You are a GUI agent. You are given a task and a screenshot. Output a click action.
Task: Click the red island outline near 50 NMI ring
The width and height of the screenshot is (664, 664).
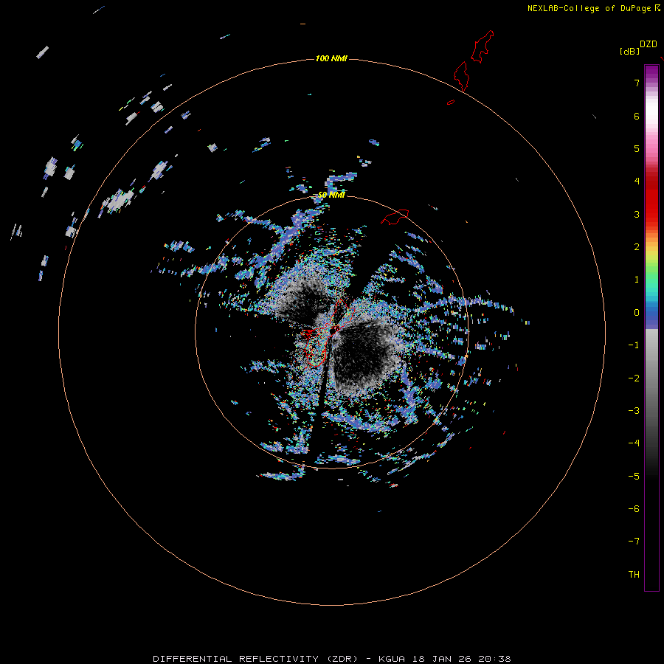[395, 217]
